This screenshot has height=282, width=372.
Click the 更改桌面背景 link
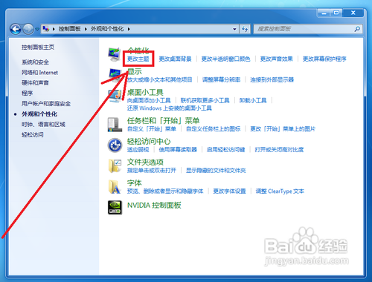tap(175, 59)
